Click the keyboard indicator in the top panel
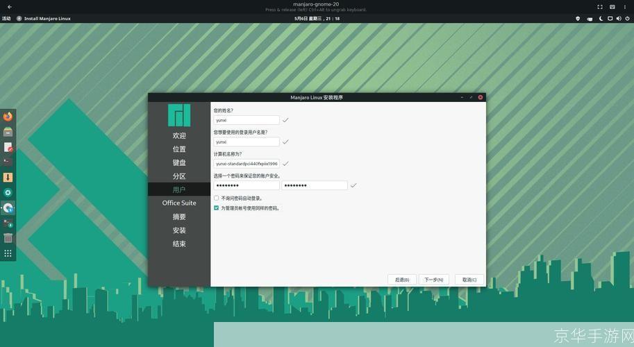Viewport: 634px width, 347px height. click(590, 19)
